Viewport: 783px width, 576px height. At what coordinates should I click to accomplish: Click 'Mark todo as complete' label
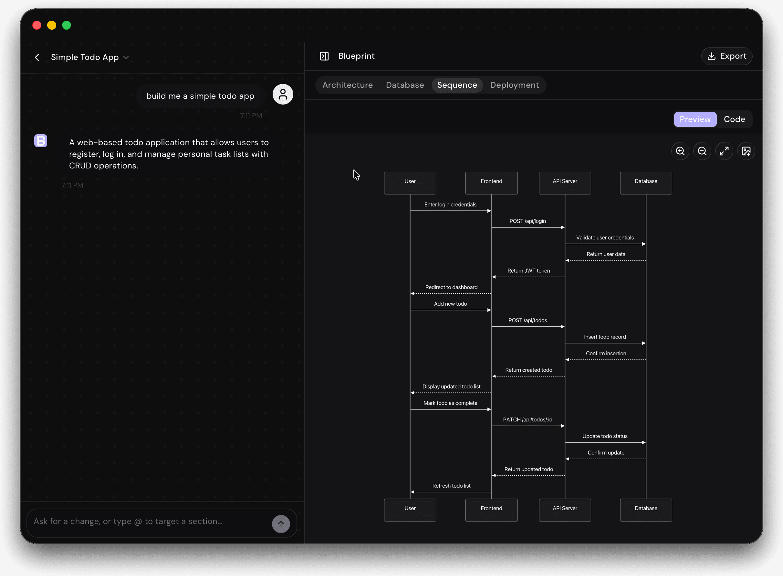coord(450,403)
